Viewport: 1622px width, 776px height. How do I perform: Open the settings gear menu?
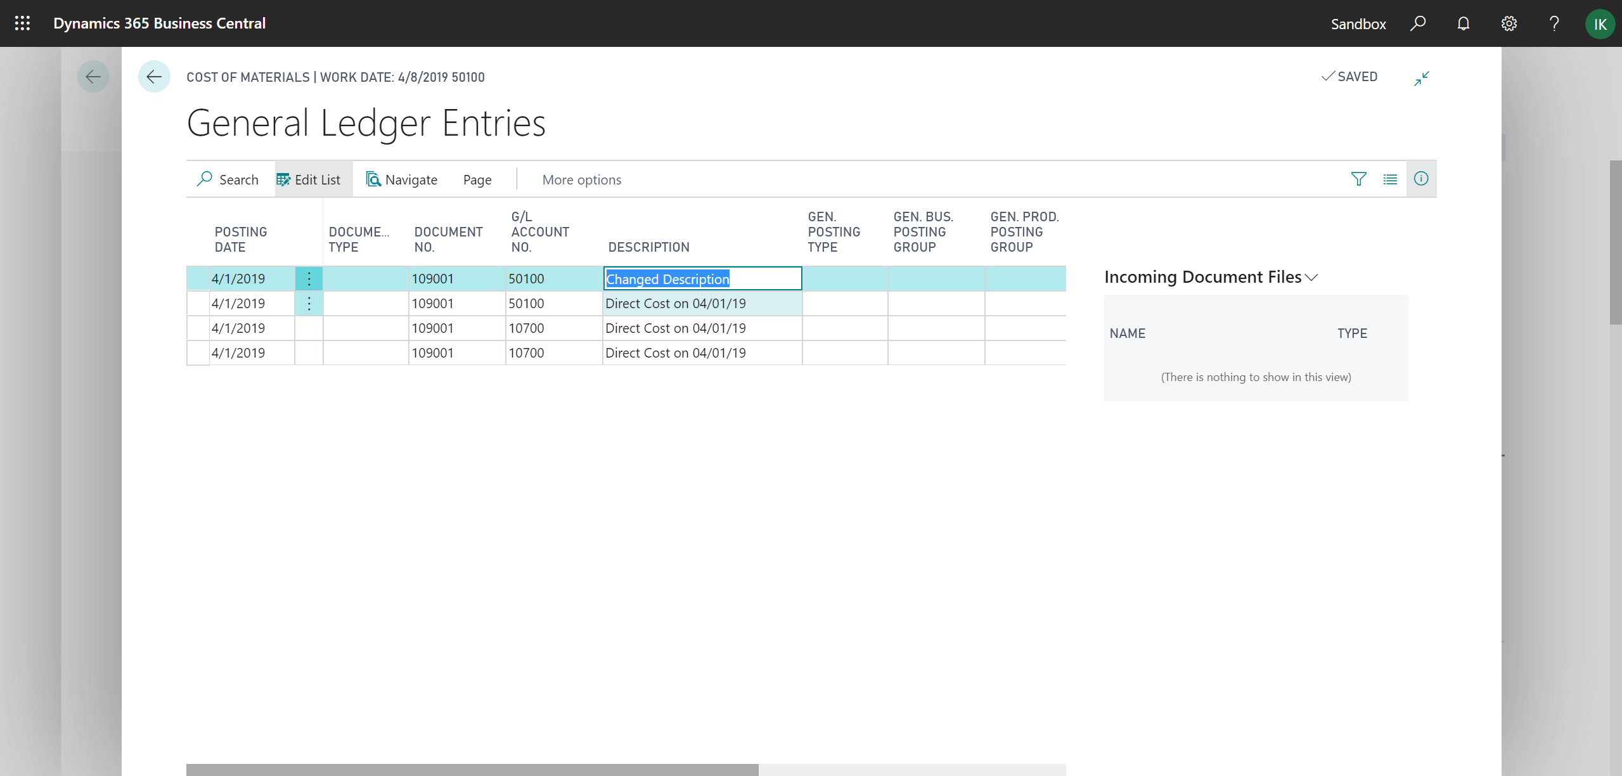1509,23
